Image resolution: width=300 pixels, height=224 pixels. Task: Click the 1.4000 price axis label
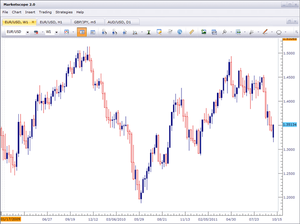289,101
